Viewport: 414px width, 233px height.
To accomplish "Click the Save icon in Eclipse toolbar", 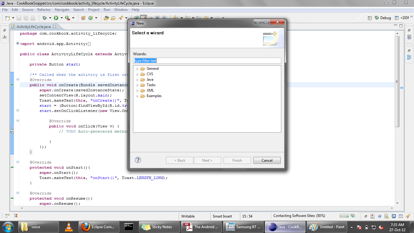I will (x=19, y=18).
